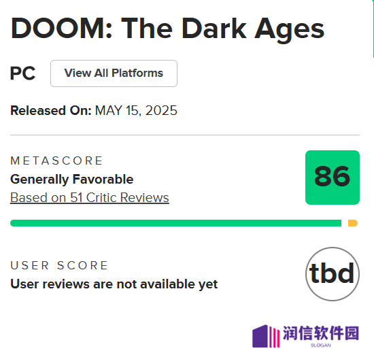Click the 润信软件园 watermark text

tap(321, 333)
